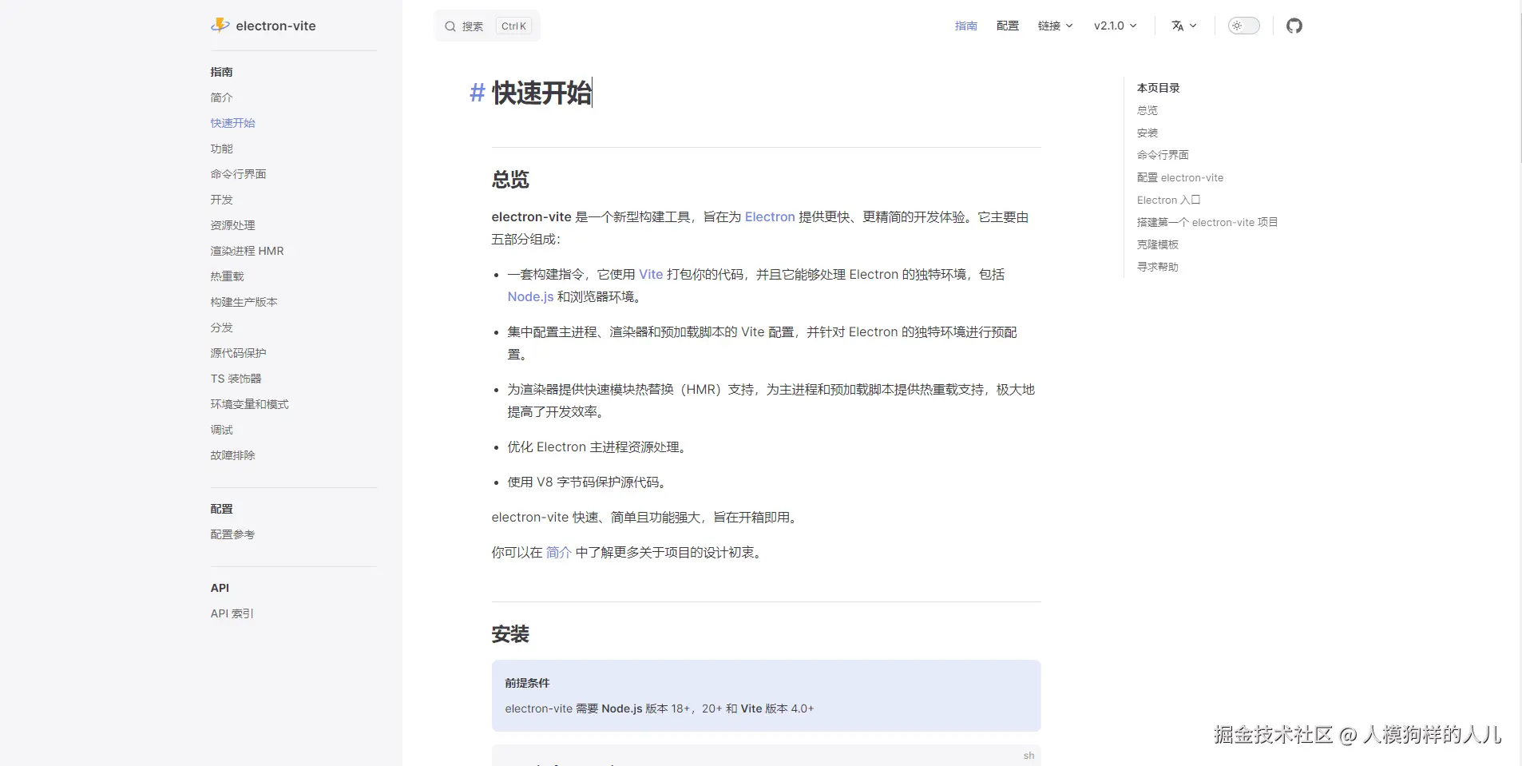
Task: Click the Ctrl K shortcut badge
Action: (513, 26)
